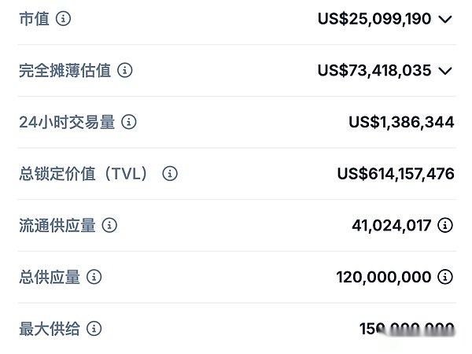Click info icon beside 总供应量 label

tap(94, 277)
